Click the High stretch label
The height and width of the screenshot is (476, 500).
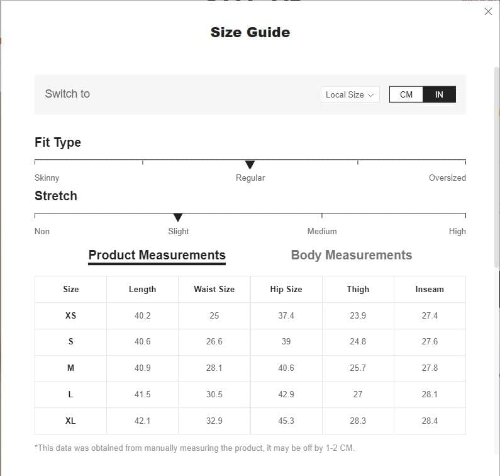click(457, 231)
